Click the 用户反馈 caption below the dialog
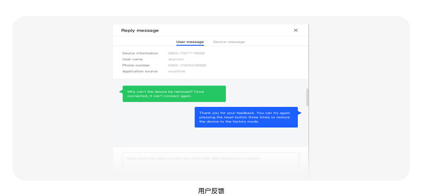 (211, 191)
